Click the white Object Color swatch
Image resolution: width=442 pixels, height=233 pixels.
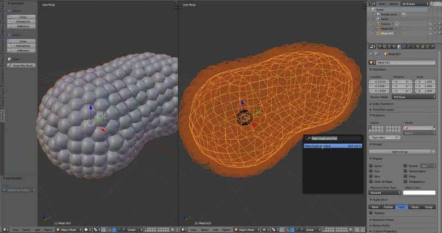(419, 193)
